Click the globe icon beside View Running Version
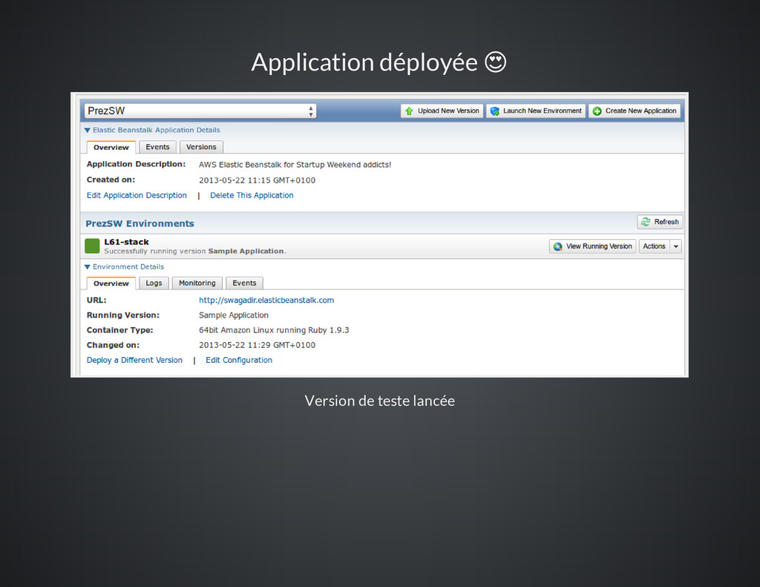This screenshot has height=587, width=760. (558, 246)
